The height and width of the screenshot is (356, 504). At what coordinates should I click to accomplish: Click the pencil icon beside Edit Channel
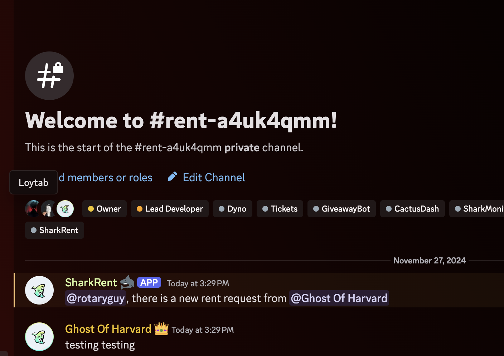tap(173, 177)
